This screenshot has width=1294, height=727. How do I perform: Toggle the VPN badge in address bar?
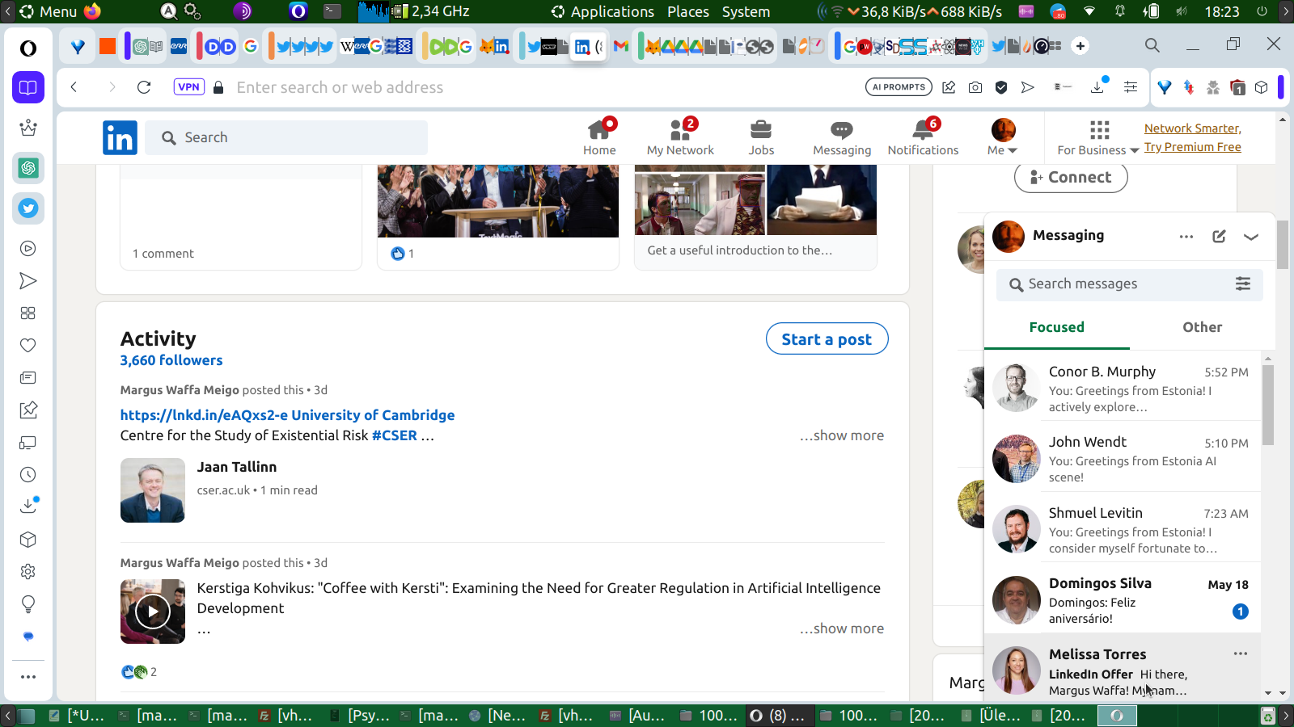(x=188, y=87)
